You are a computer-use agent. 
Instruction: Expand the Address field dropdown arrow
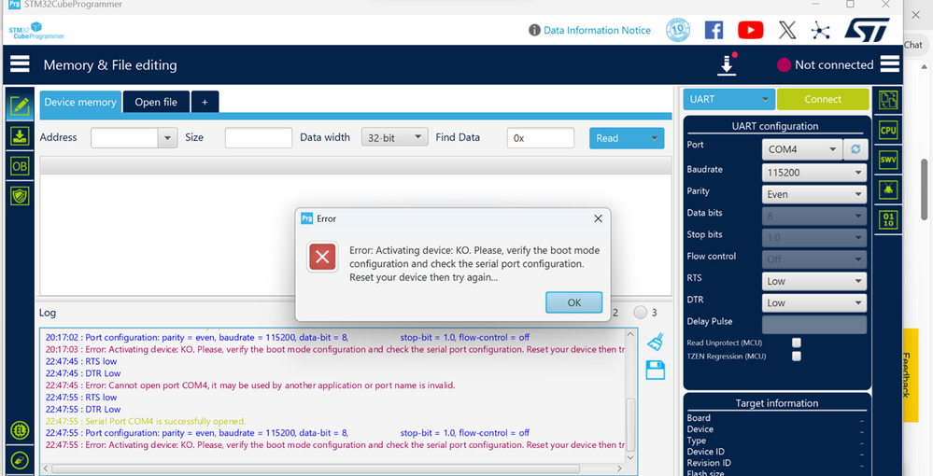click(168, 138)
